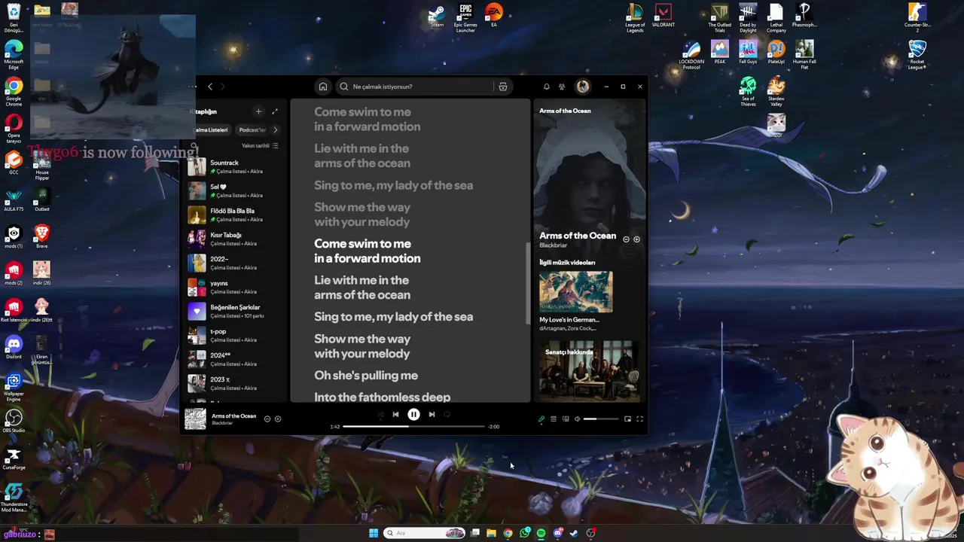964x542 pixels.
Task: Adjust the volume slider
Action: 601,419
